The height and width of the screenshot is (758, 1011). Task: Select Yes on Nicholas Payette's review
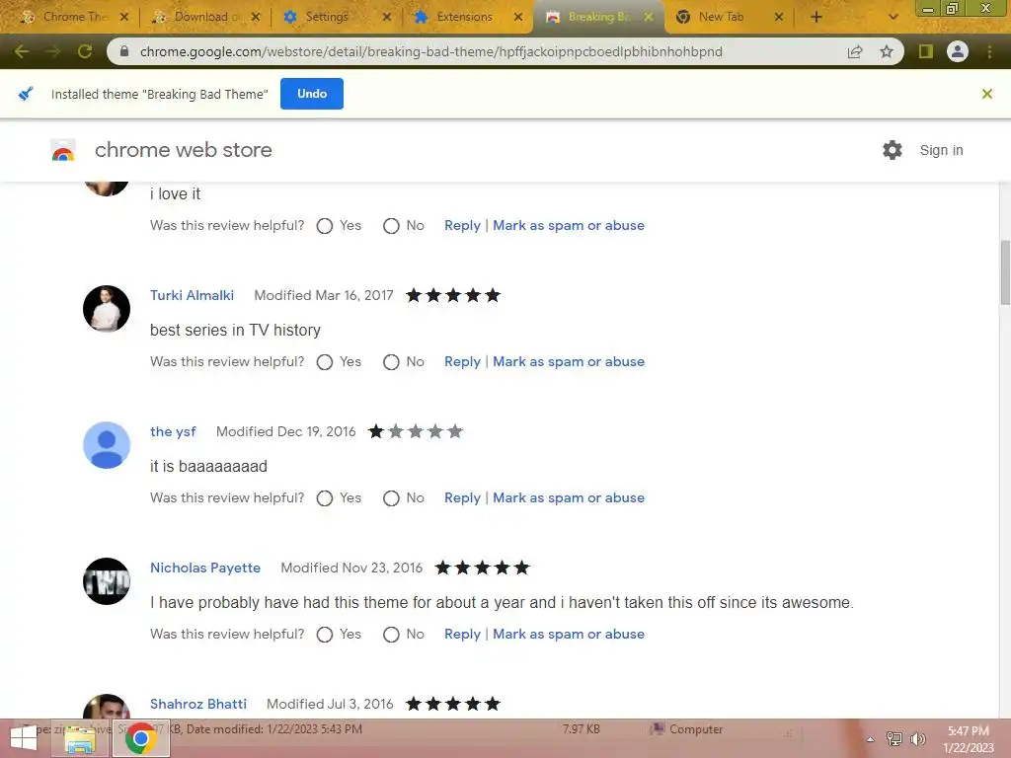coord(325,635)
